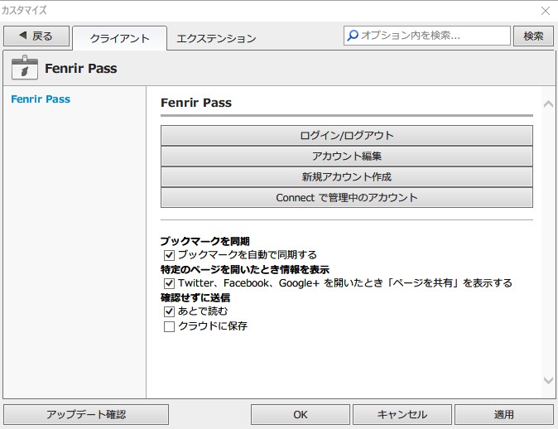This screenshot has height=429, width=558.
Task: Click the 確認せずに送信 heading text
Action: point(195,297)
